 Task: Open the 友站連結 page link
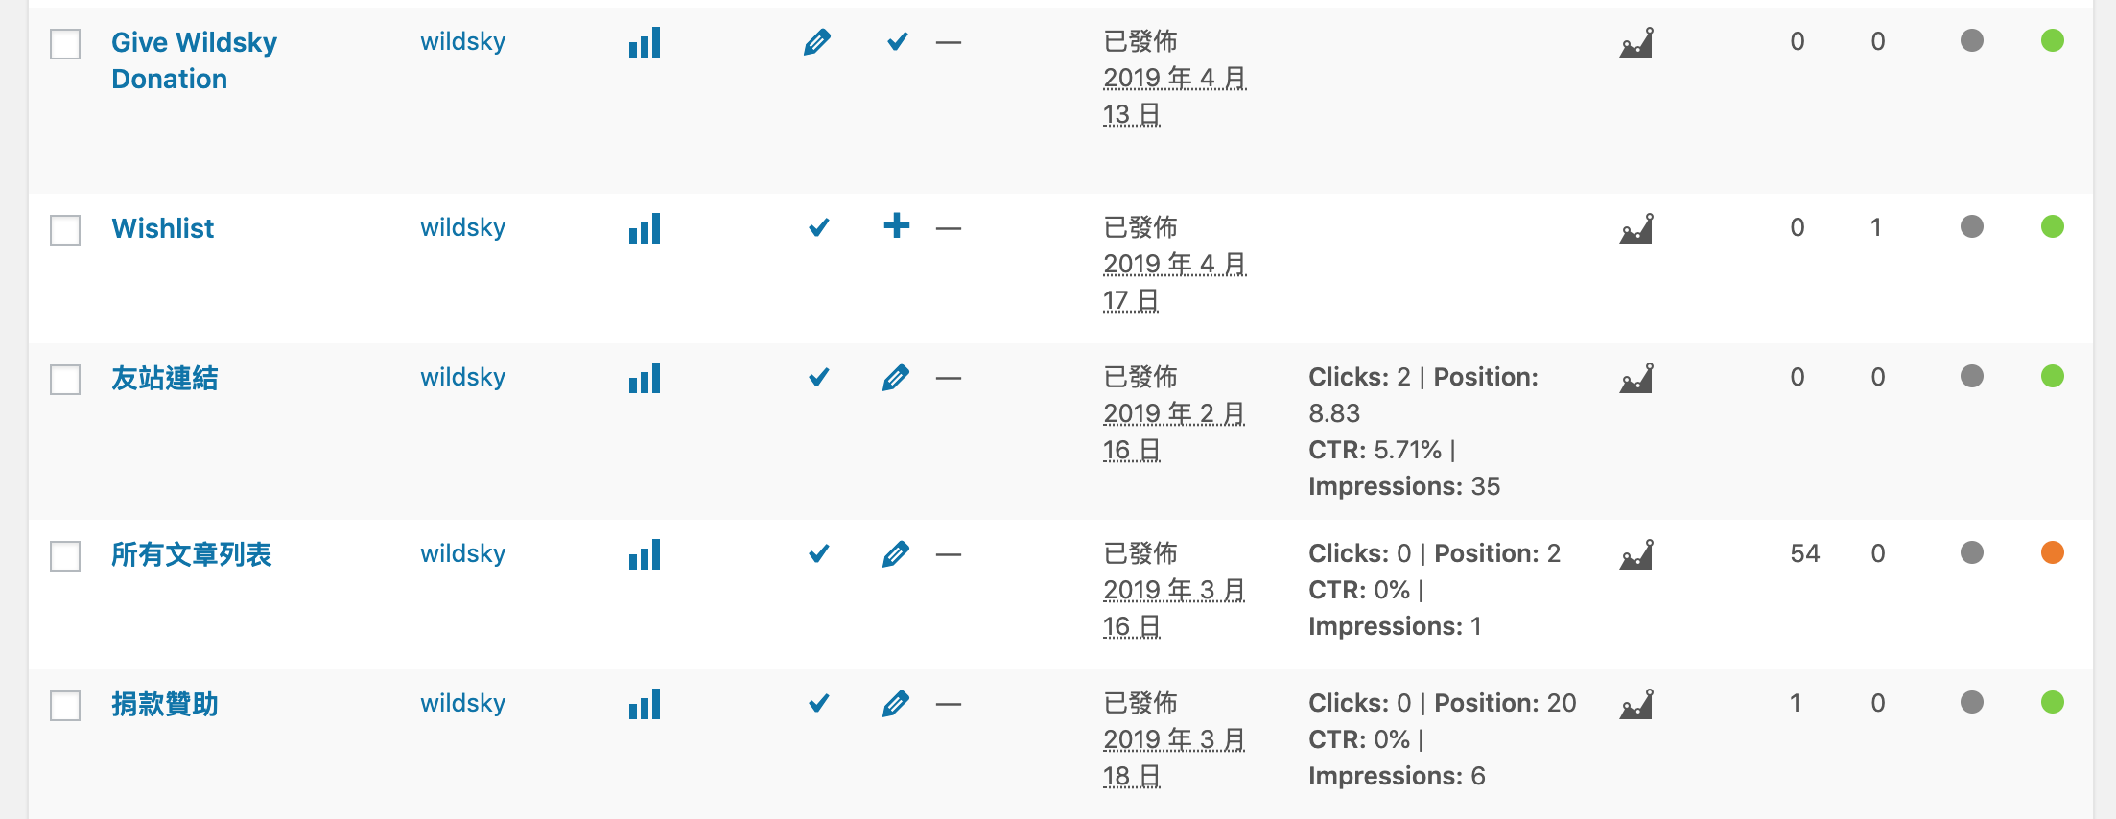(165, 378)
